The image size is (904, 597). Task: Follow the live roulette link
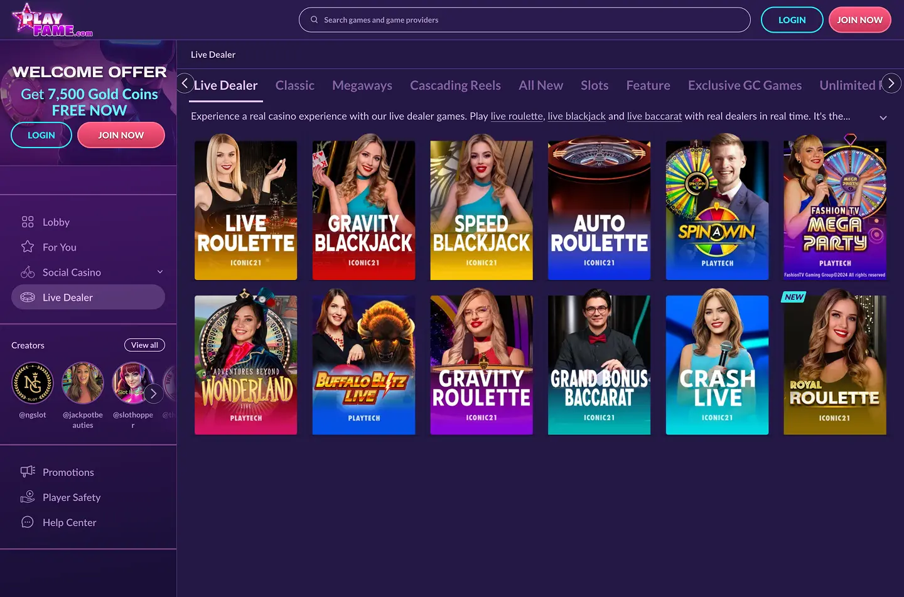coord(517,116)
